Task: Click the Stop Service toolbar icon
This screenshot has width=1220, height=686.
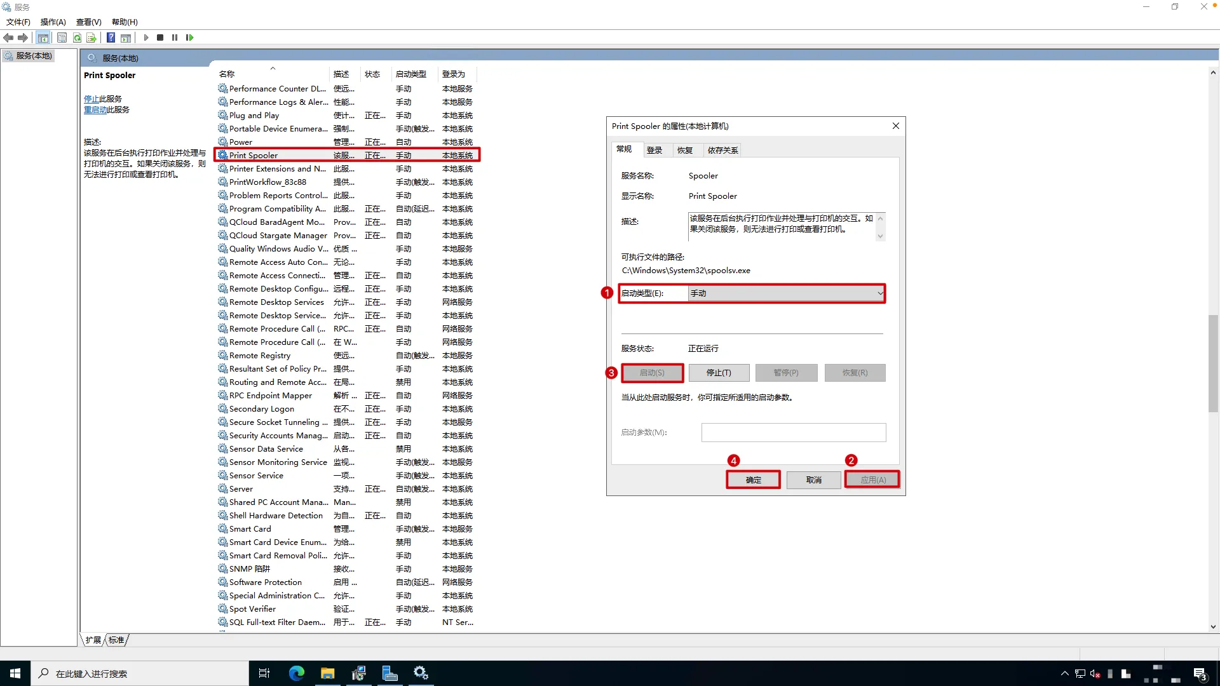Action: (x=160, y=37)
